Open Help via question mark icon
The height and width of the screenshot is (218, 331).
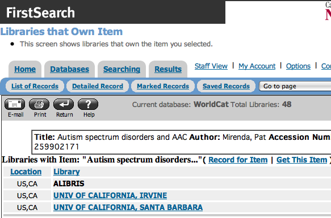pos(88,104)
